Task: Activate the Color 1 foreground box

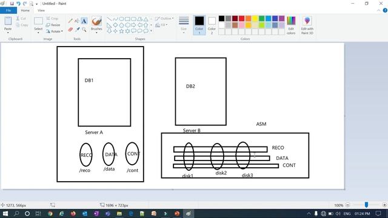Action: pyautogui.click(x=199, y=25)
